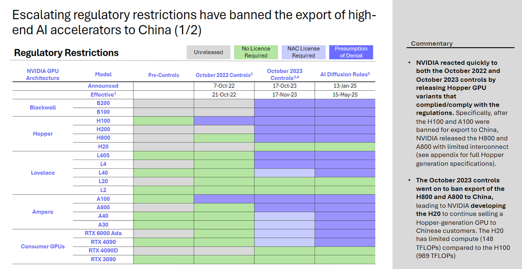Select the Lovelace architecture label
This screenshot has height=269, width=522.
pyautogui.click(x=43, y=173)
